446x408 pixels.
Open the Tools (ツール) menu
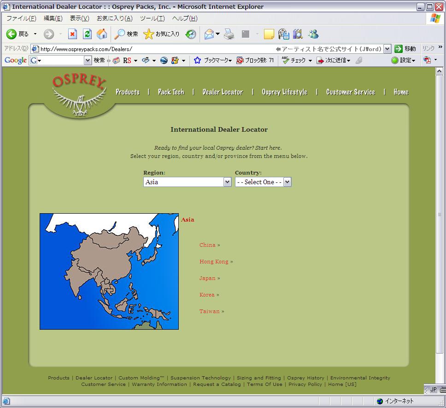(x=153, y=18)
